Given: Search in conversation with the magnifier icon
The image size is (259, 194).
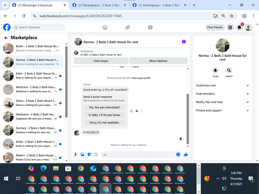Looking at the screenshot, I should [229, 70].
